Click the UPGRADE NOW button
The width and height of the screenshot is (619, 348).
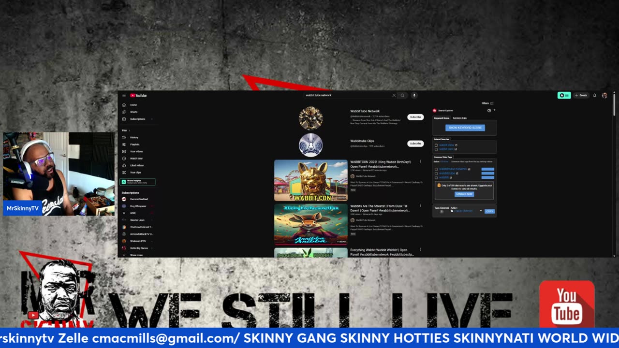point(464,194)
